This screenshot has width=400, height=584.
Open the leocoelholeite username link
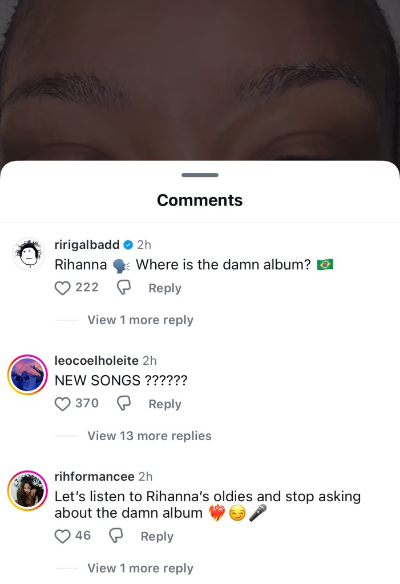click(96, 360)
